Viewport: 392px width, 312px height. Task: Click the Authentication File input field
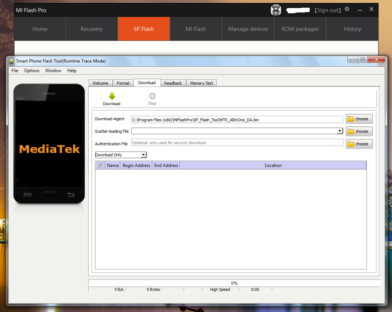(237, 143)
